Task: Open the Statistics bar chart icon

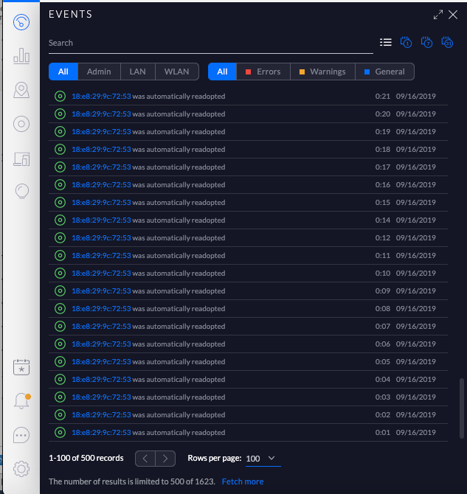Action: tap(21, 56)
